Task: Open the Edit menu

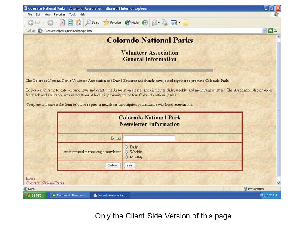Action: coord(38,14)
